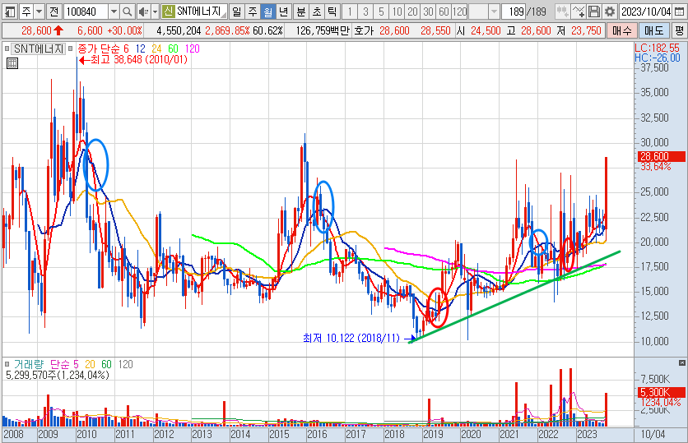Open chart settings gear icon

(x=610, y=12)
